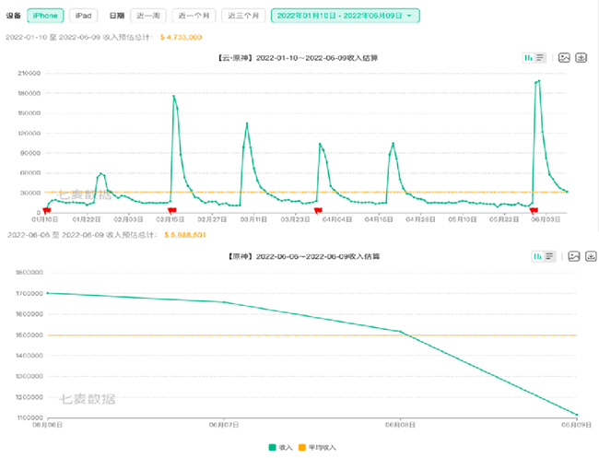The width and height of the screenshot is (599, 458).
Task: Toggle the green 收入 legend swatch
Action: pyautogui.click(x=273, y=447)
